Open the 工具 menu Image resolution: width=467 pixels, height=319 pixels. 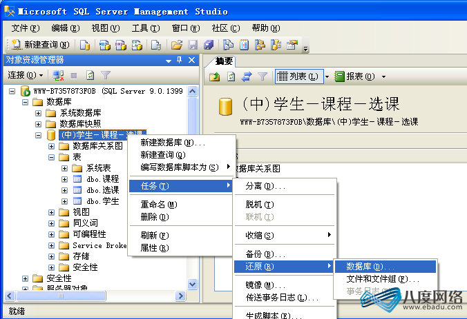[x=146, y=28]
